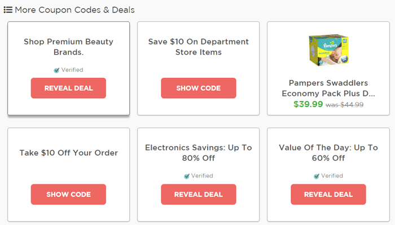The image size is (395, 225).
Task: Click the was $44.99 strikethrough price
Action: [x=344, y=105]
